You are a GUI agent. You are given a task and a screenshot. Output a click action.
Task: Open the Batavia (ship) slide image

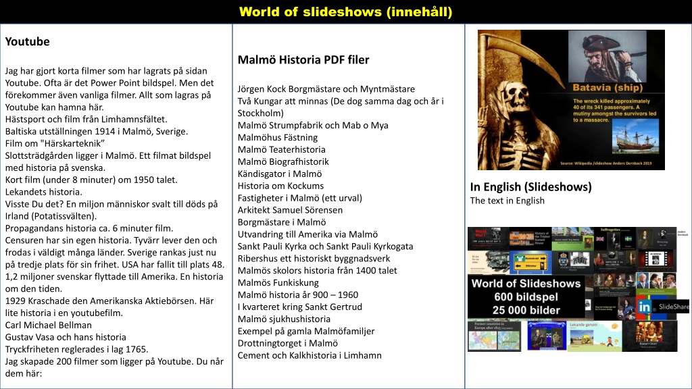pyautogui.click(x=571, y=100)
